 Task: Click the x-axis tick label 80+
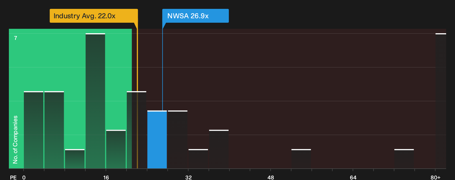(435, 178)
